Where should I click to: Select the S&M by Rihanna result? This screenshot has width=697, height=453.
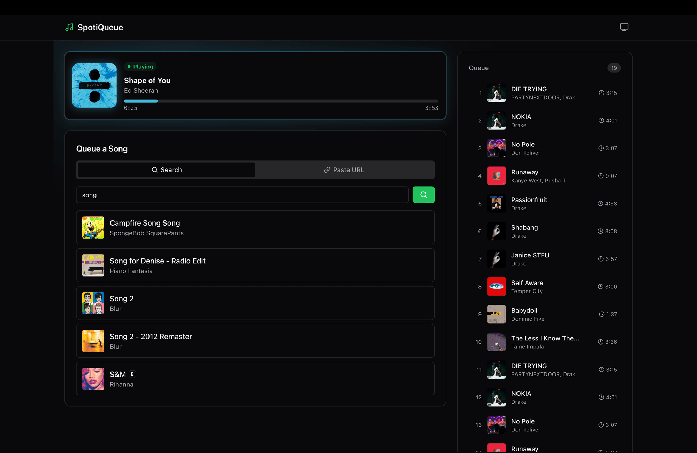(255, 379)
